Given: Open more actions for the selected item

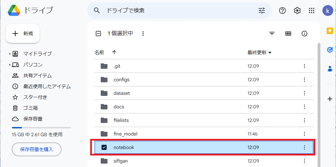Looking at the screenshot, I should [143, 34].
